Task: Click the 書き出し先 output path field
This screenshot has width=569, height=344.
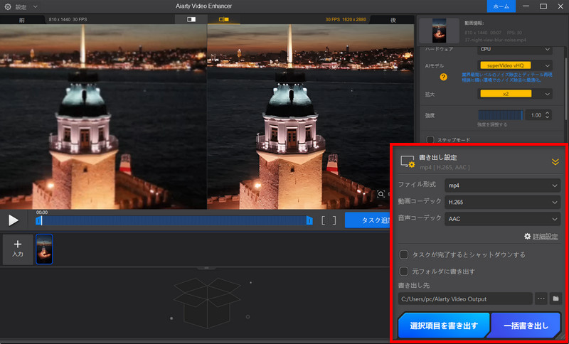Action: [x=465, y=299]
